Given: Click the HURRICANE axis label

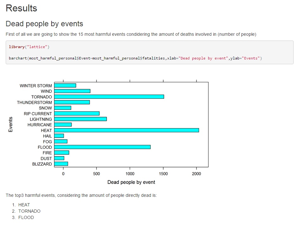Looking at the screenshot, I should 40,125.
